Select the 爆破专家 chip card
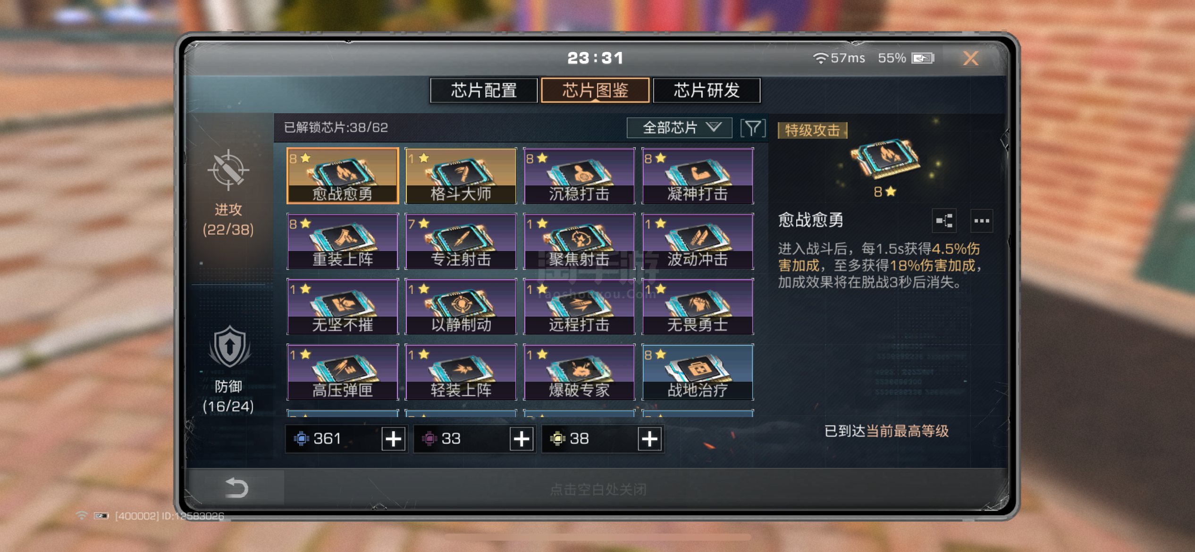Image resolution: width=1195 pixels, height=552 pixels. click(x=579, y=372)
